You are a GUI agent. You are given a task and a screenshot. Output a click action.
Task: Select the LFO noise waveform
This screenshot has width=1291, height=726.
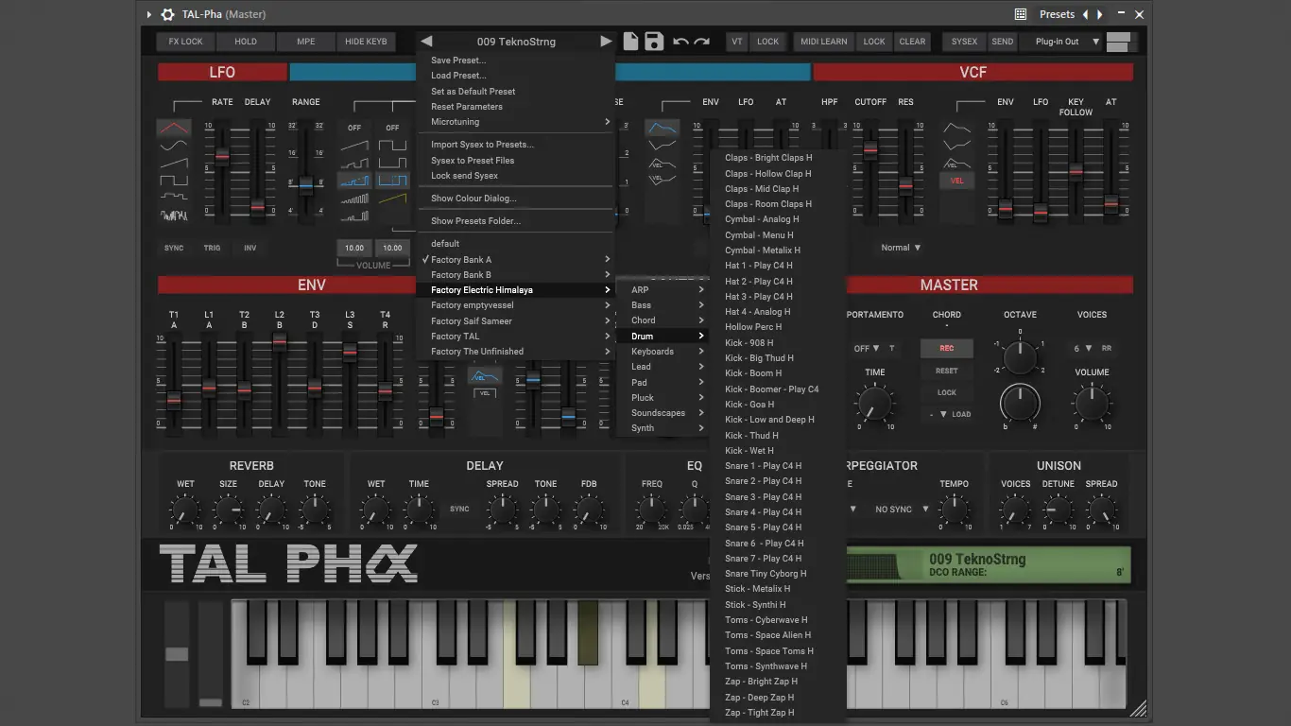click(x=174, y=215)
